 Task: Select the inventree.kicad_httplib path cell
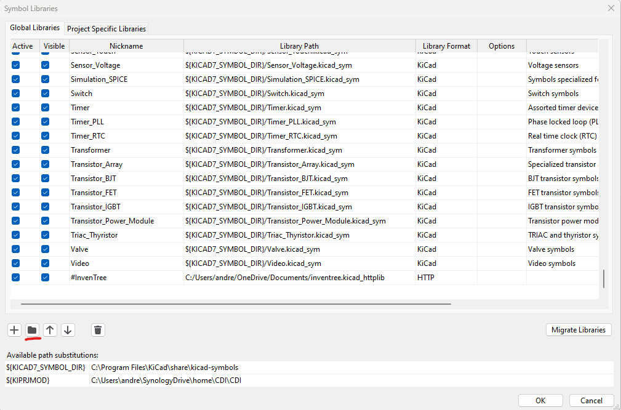299,278
